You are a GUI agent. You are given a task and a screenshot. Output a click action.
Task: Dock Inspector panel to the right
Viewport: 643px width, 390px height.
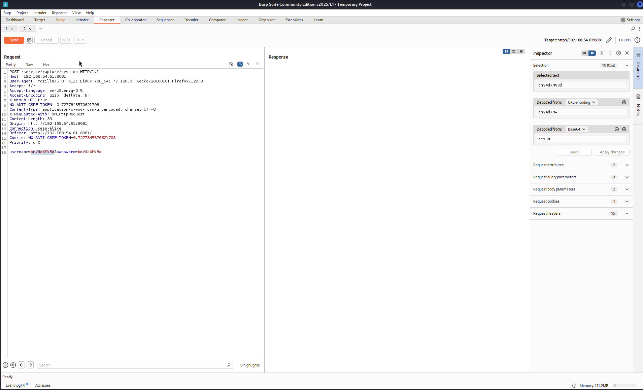point(592,53)
